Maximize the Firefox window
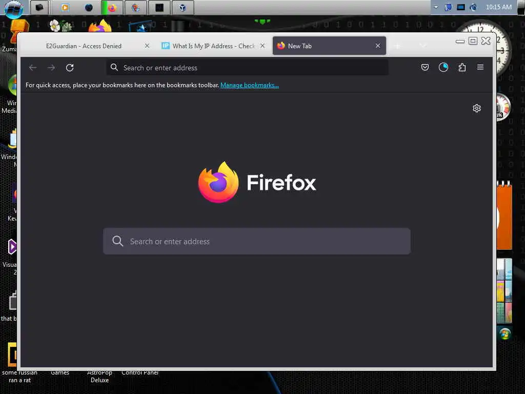 click(473, 41)
